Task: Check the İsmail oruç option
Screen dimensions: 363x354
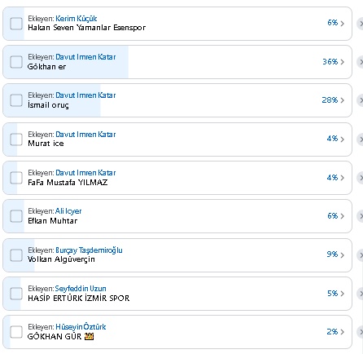Action: tap(16, 100)
